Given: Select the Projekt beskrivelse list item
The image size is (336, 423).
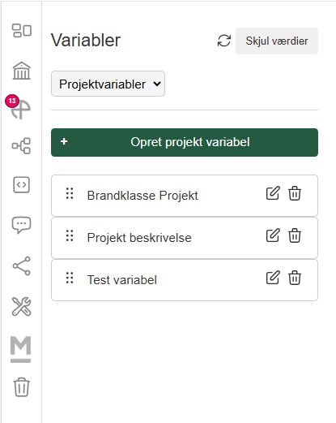Looking at the screenshot, I should coord(185,238).
